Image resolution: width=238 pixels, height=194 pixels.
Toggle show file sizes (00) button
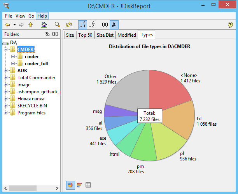(x=105, y=25)
